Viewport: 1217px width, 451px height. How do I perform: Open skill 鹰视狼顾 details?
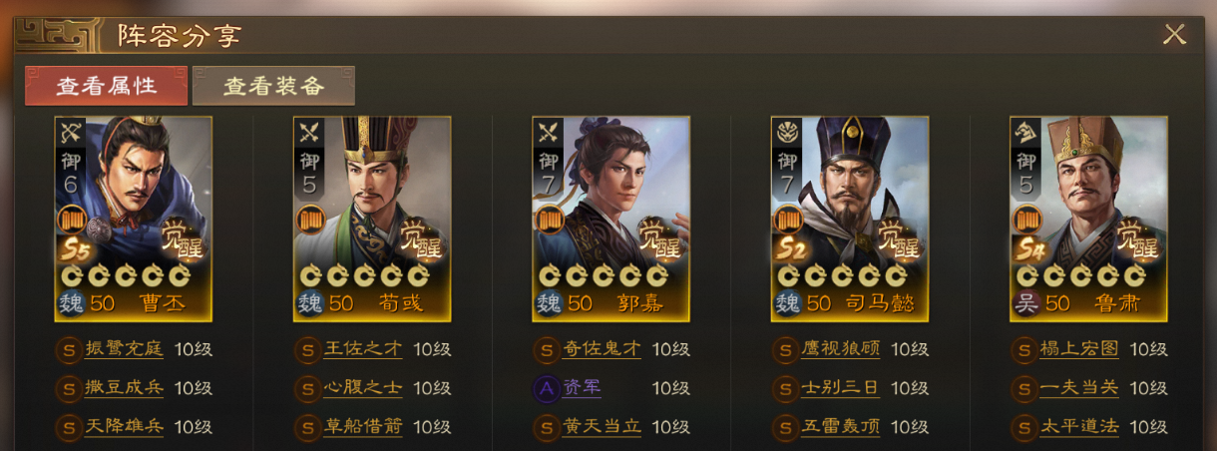pyautogui.click(x=841, y=350)
